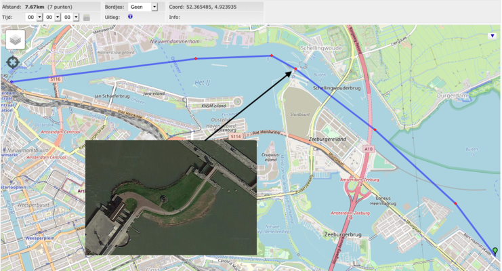This screenshot has height=271, width=502.
Task: Open the Bordjes dropdown showing Geen
Action: click(x=143, y=7)
